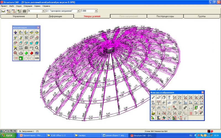
Task: Toggle the flat plate elements filter
Action: pyautogui.click(x=158, y=97)
